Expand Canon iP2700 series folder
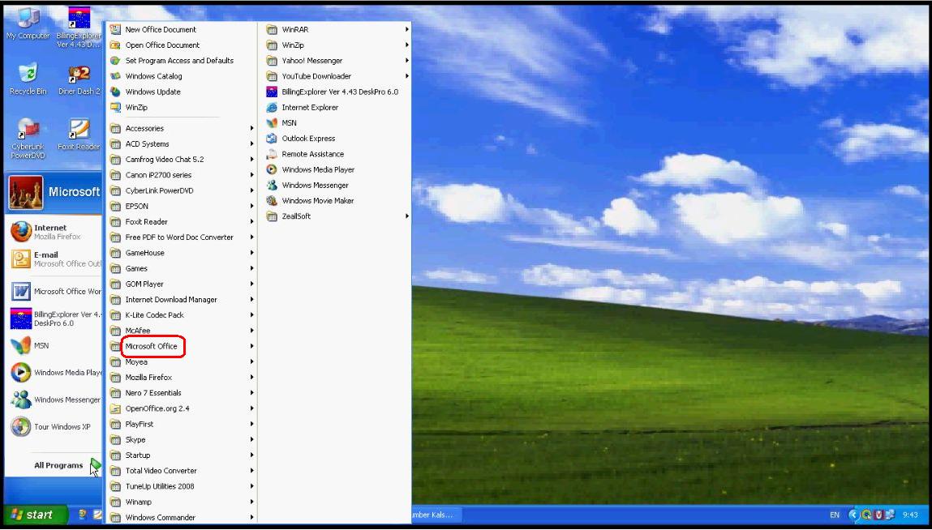 click(x=182, y=175)
